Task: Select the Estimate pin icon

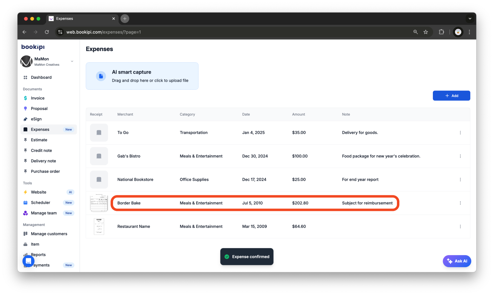Action: tap(25, 140)
